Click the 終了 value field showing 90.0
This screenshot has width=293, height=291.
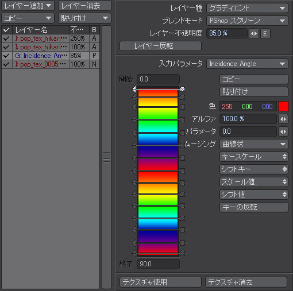158,264
